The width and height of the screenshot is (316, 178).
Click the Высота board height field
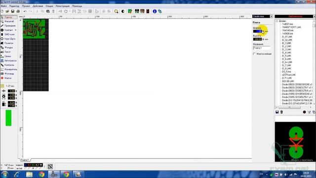[x=258, y=39]
